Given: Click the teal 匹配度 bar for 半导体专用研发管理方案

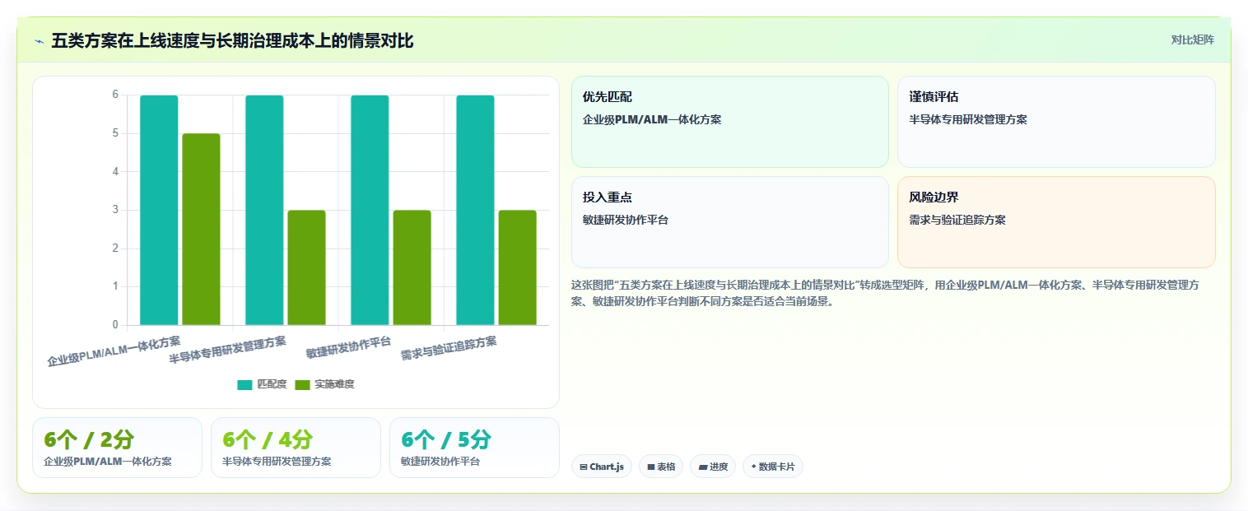Looking at the screenshot, I should [264, 210].
